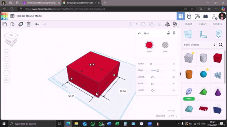Toggle the lock on the Box shape
The height and width of the screenshot is (127, 227).
pos(168,33)
